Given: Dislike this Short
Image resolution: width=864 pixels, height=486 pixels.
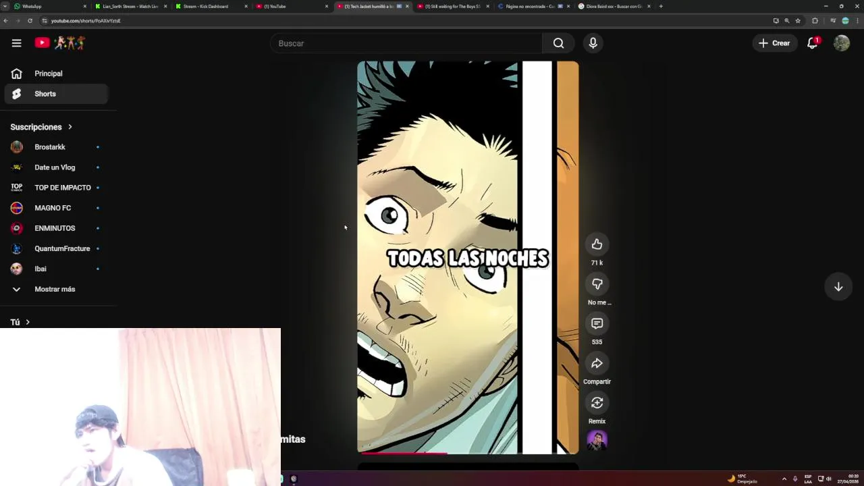Looking at the screenshot, I should [597, 284].
